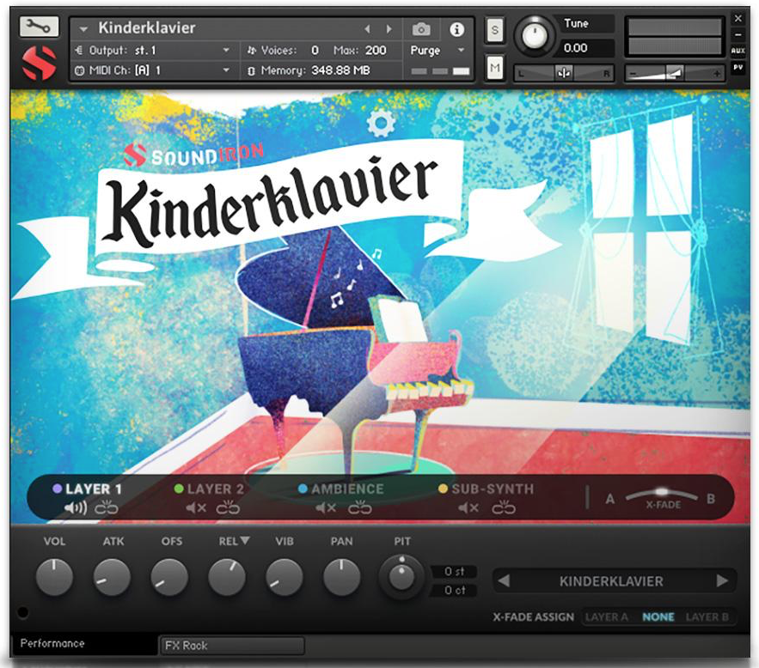Click the Max voices value 200
This screenshot has height=668, width=759.
[376, 51]
